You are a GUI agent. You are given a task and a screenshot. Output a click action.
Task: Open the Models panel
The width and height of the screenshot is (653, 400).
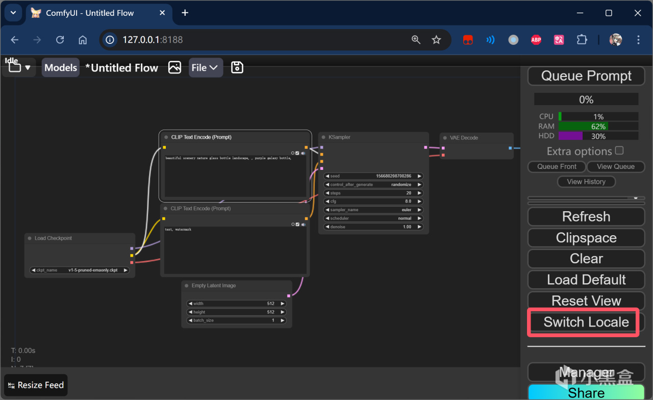click(60, 67)
